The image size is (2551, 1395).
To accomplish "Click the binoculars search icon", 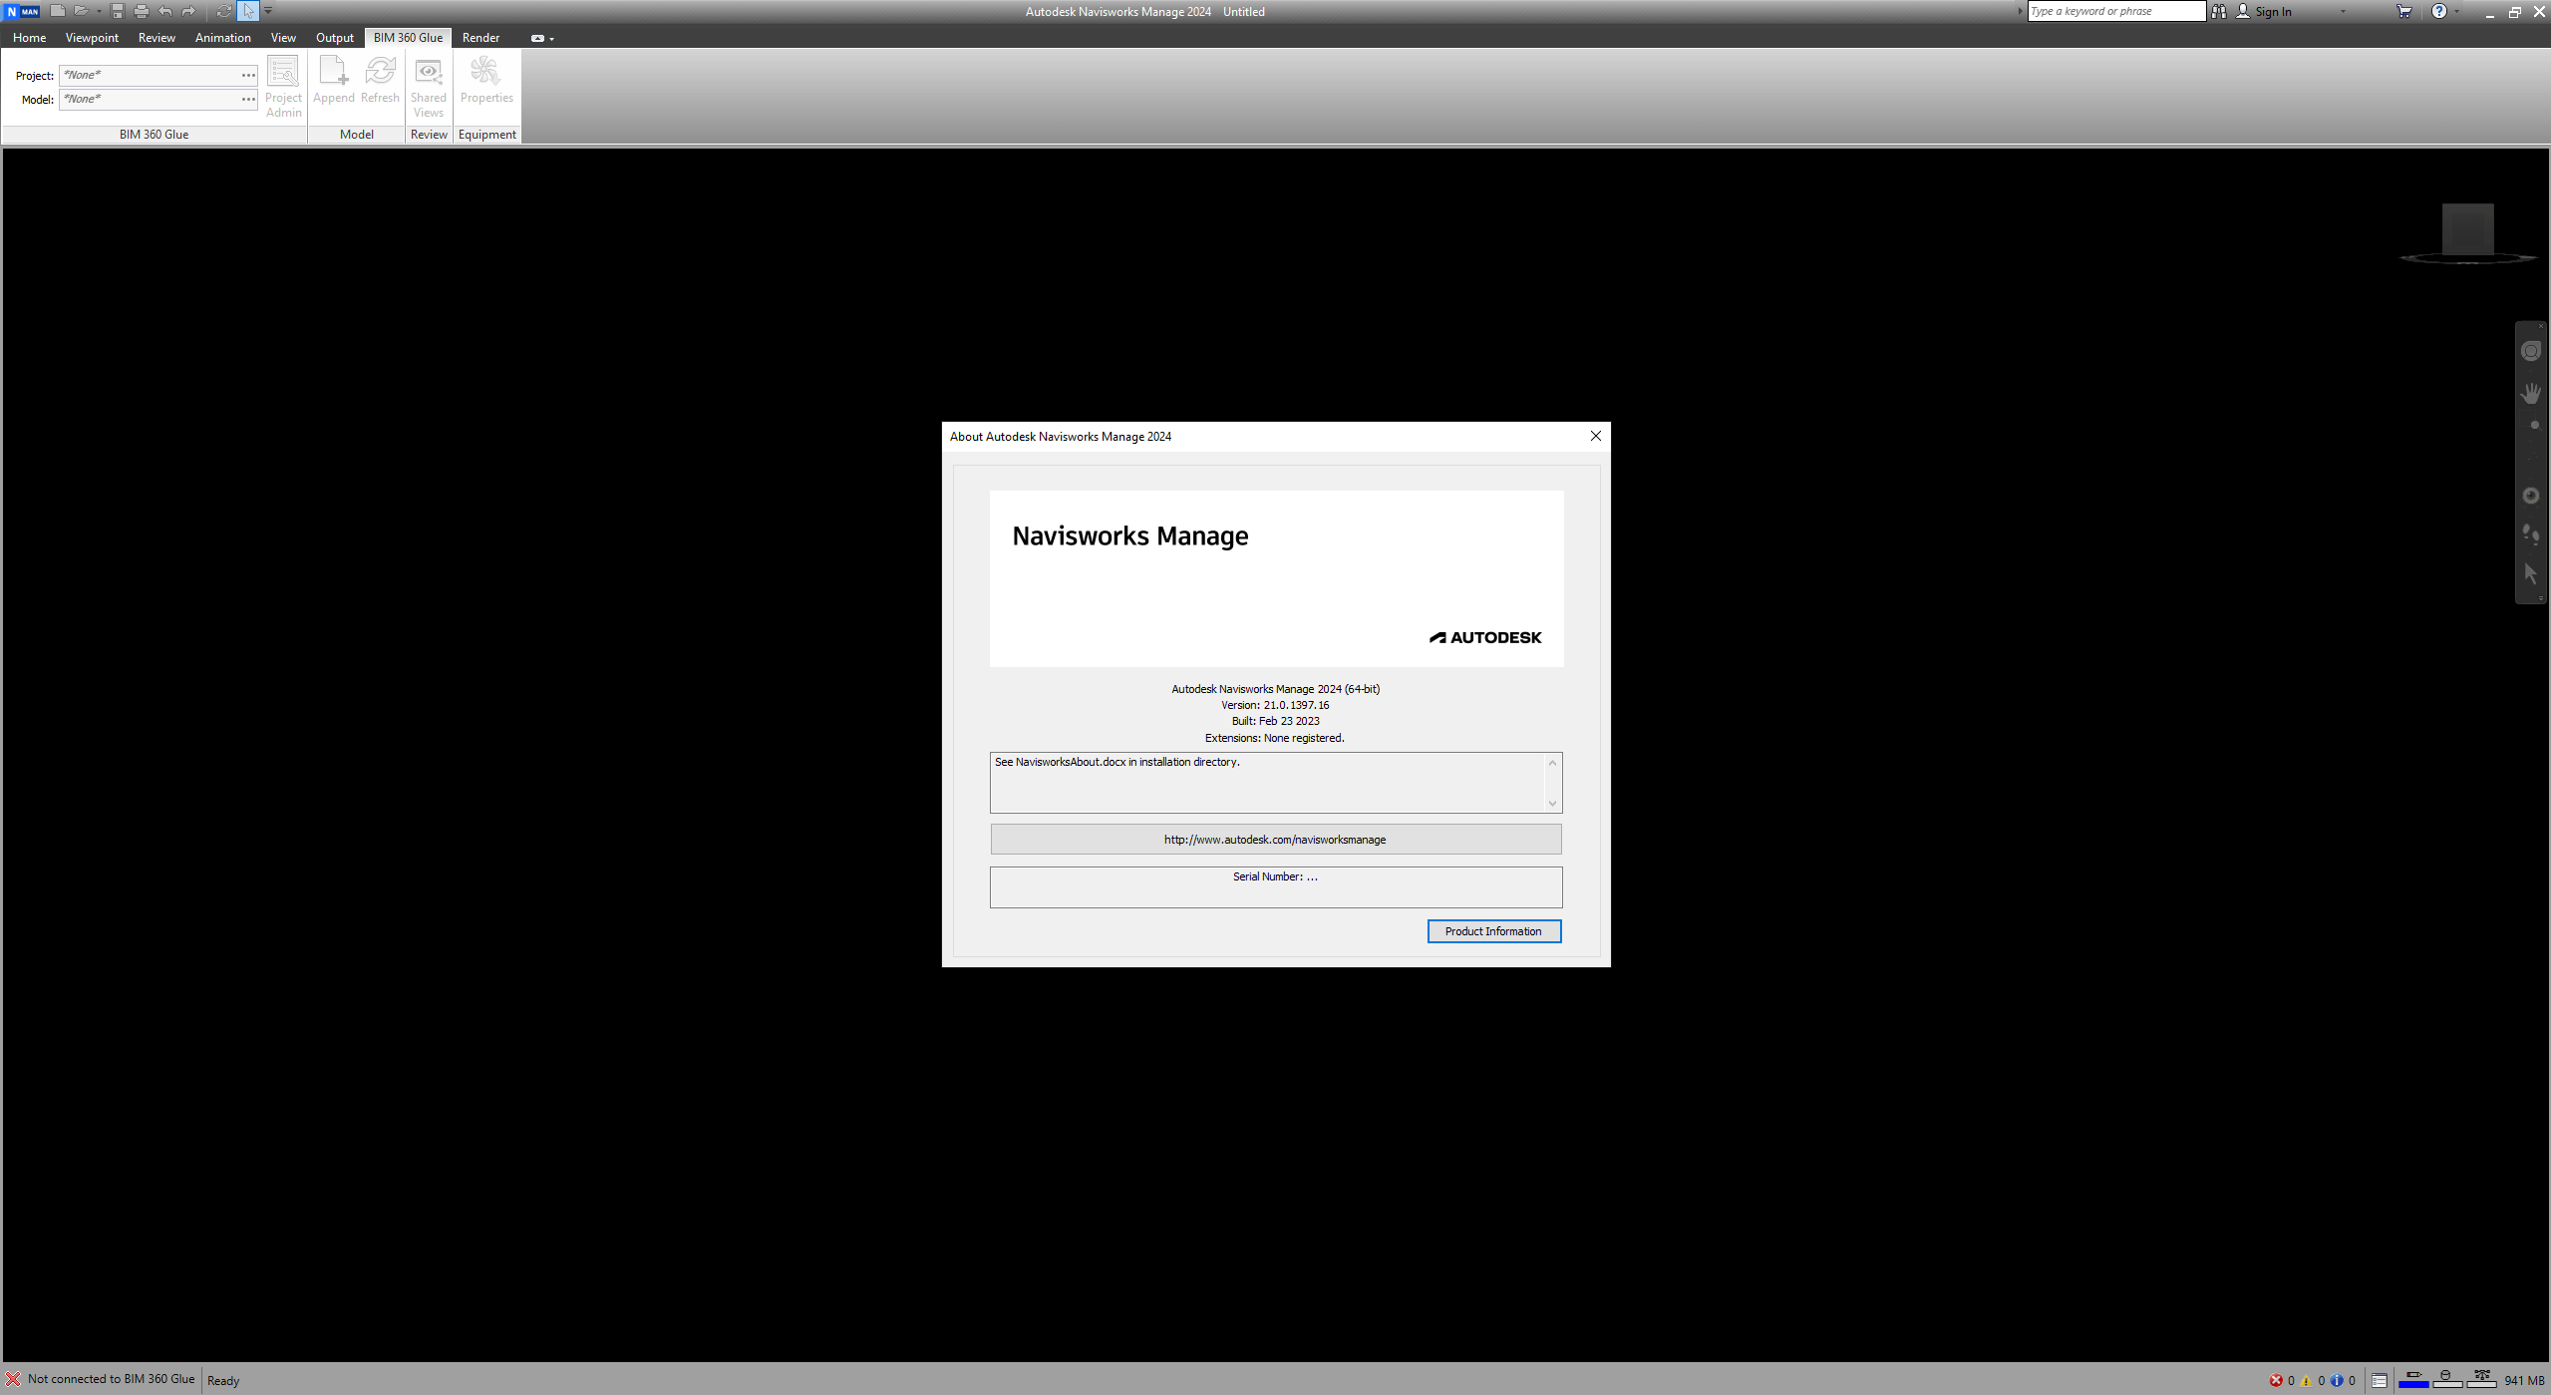I will click(2218, 11).
